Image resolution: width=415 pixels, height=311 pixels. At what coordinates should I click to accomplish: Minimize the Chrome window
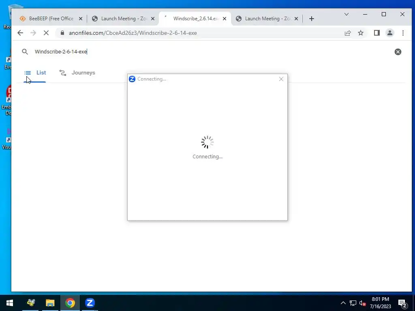365,14
